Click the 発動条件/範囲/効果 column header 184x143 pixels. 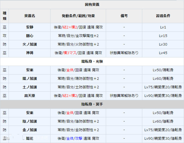[78, 16]
